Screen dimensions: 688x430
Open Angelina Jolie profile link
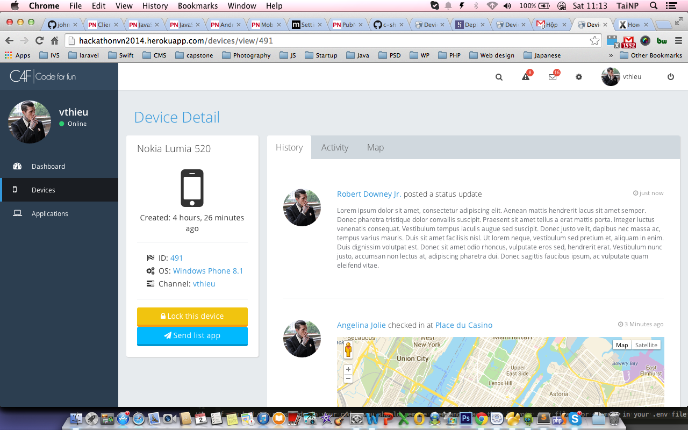pos(361,325)
